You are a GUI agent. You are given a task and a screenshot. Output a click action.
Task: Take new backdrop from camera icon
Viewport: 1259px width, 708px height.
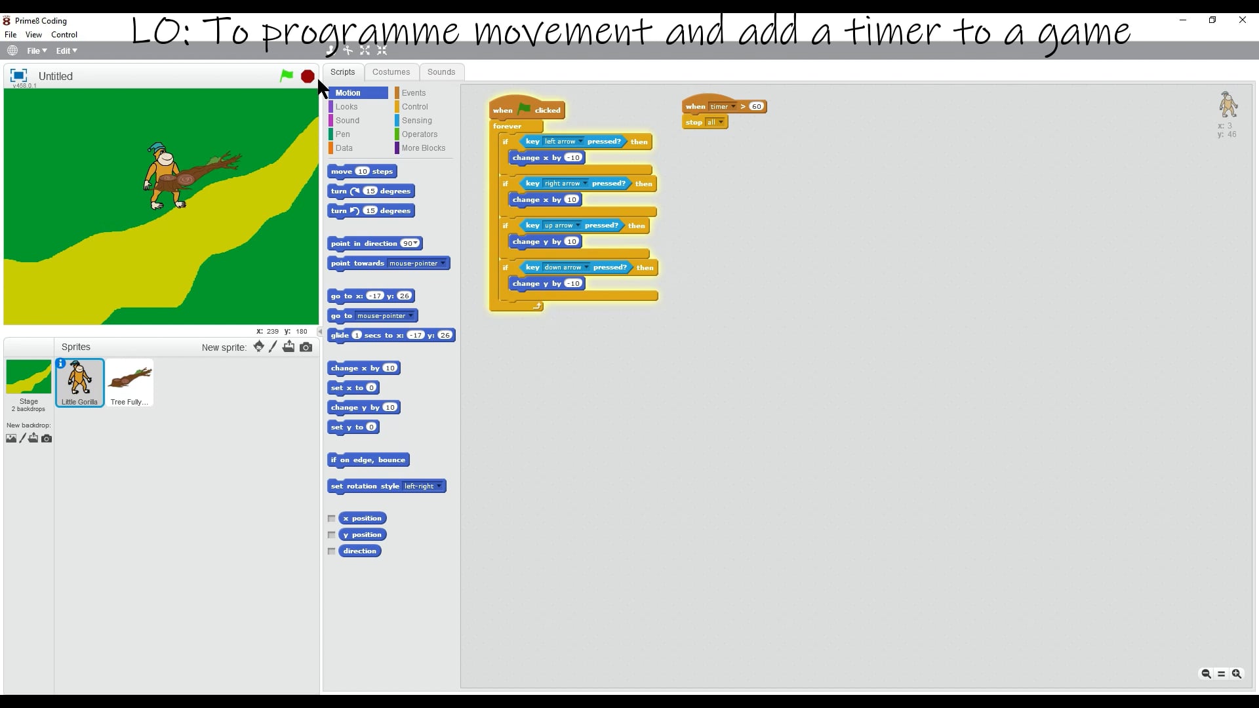coord(47,439)
